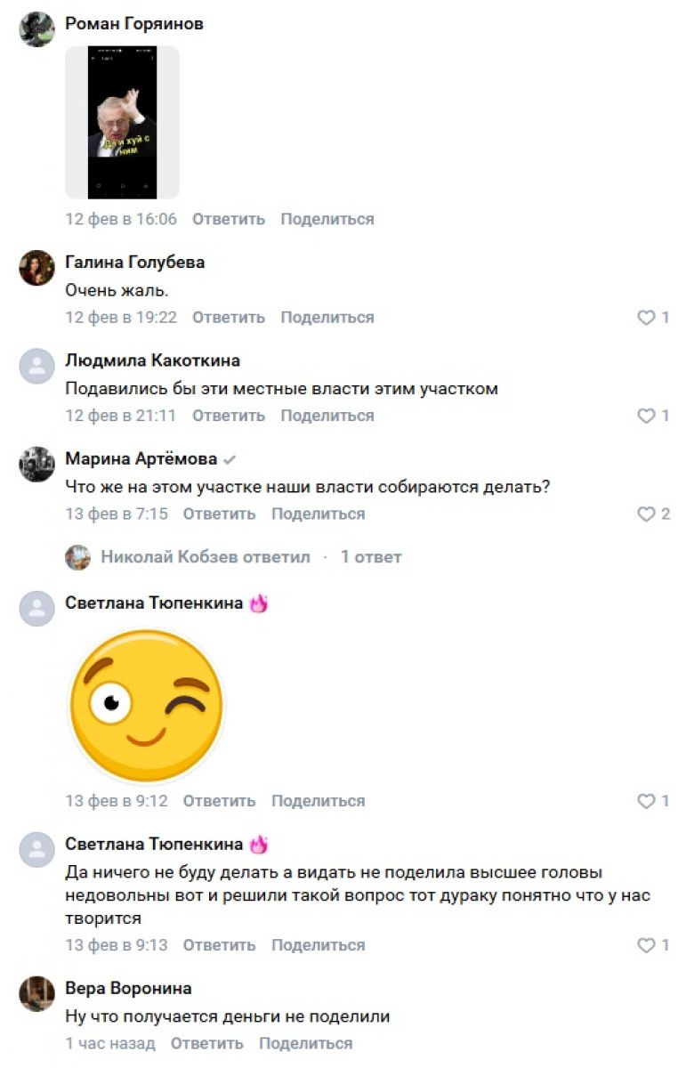Like Марина Артёмова's comment with the heart
The width and height of the screenshot is (686, 1068).
coord(646,514)
